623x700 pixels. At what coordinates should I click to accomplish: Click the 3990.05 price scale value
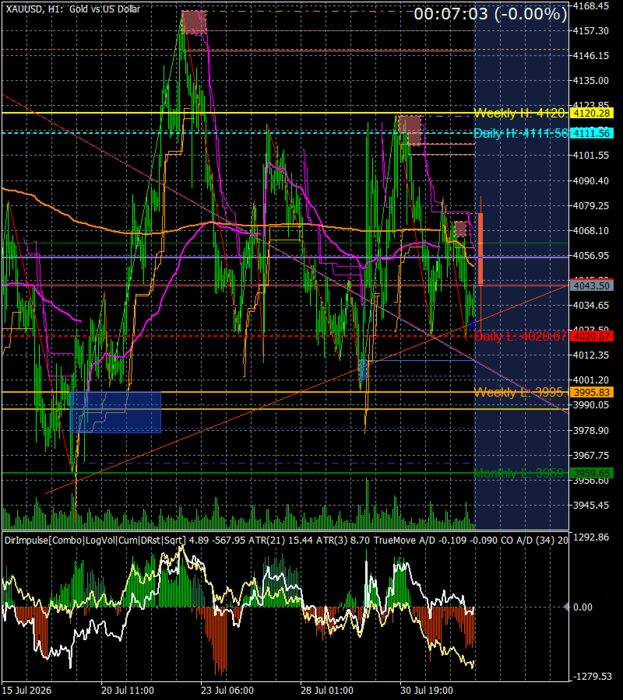point(591,405)
